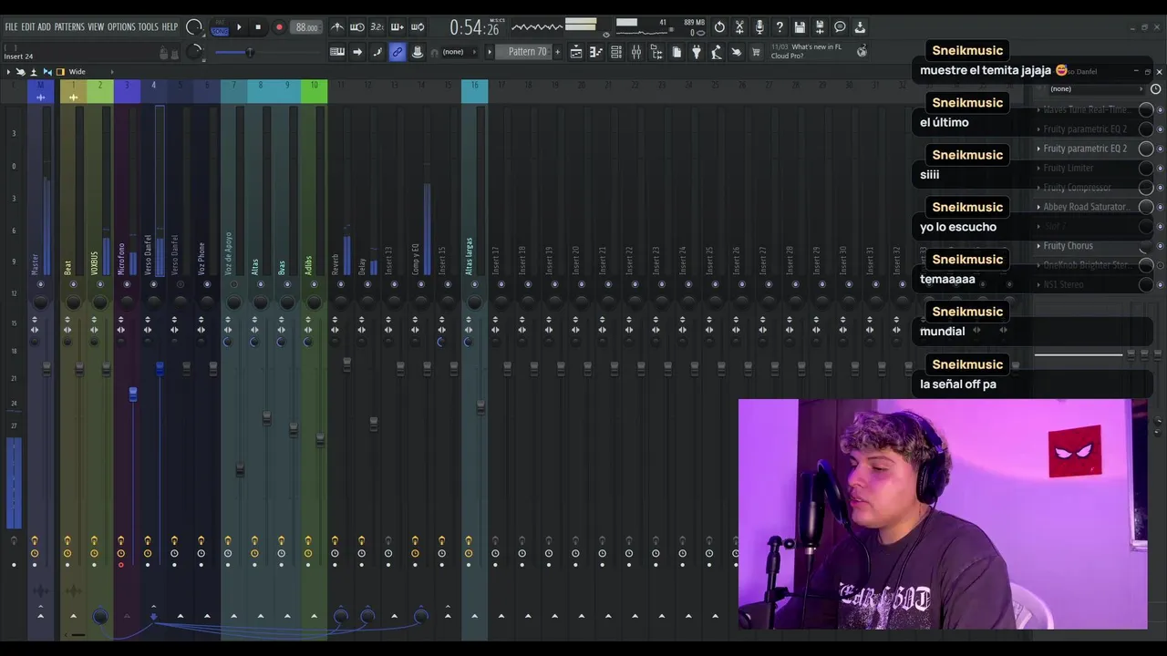Mute the Voz Phone mixer track LED

point(207,284)
